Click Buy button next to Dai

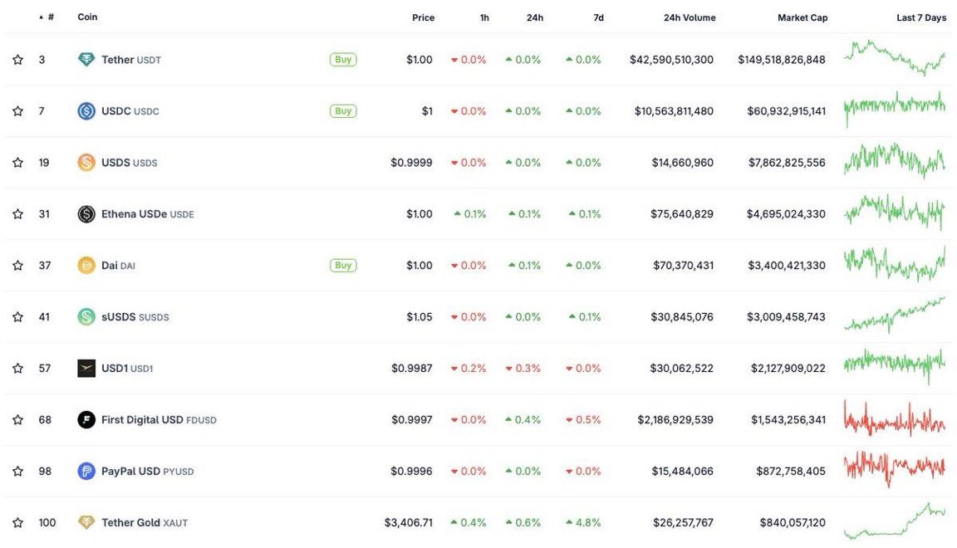pos(343,266)
